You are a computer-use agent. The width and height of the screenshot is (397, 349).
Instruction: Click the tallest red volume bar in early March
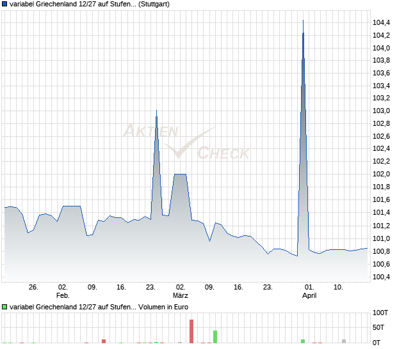click(191, 331)
